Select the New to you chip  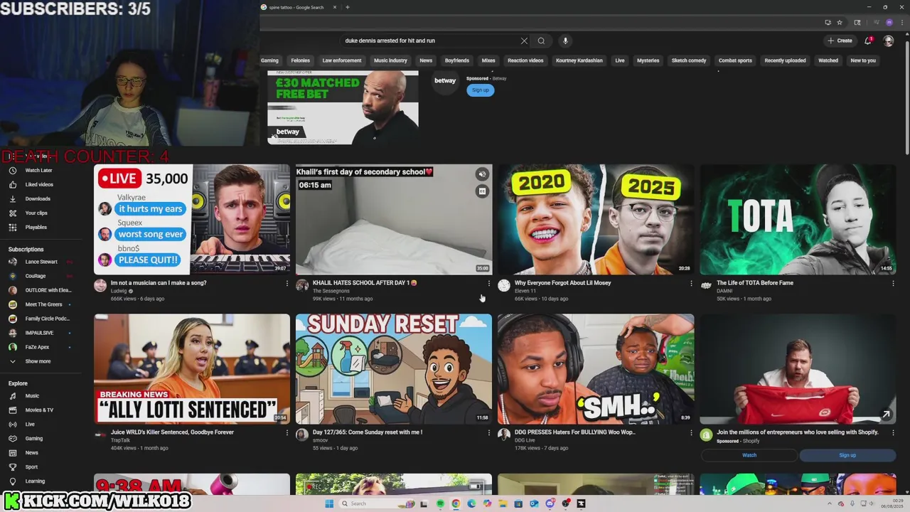[863, 60]
